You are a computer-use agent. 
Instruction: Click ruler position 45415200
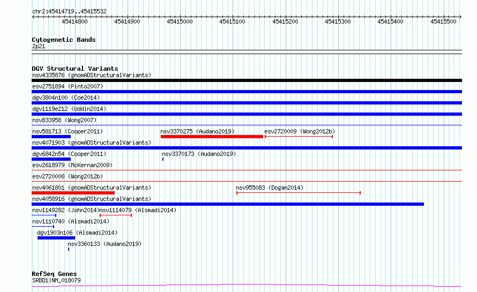(285, 21)
